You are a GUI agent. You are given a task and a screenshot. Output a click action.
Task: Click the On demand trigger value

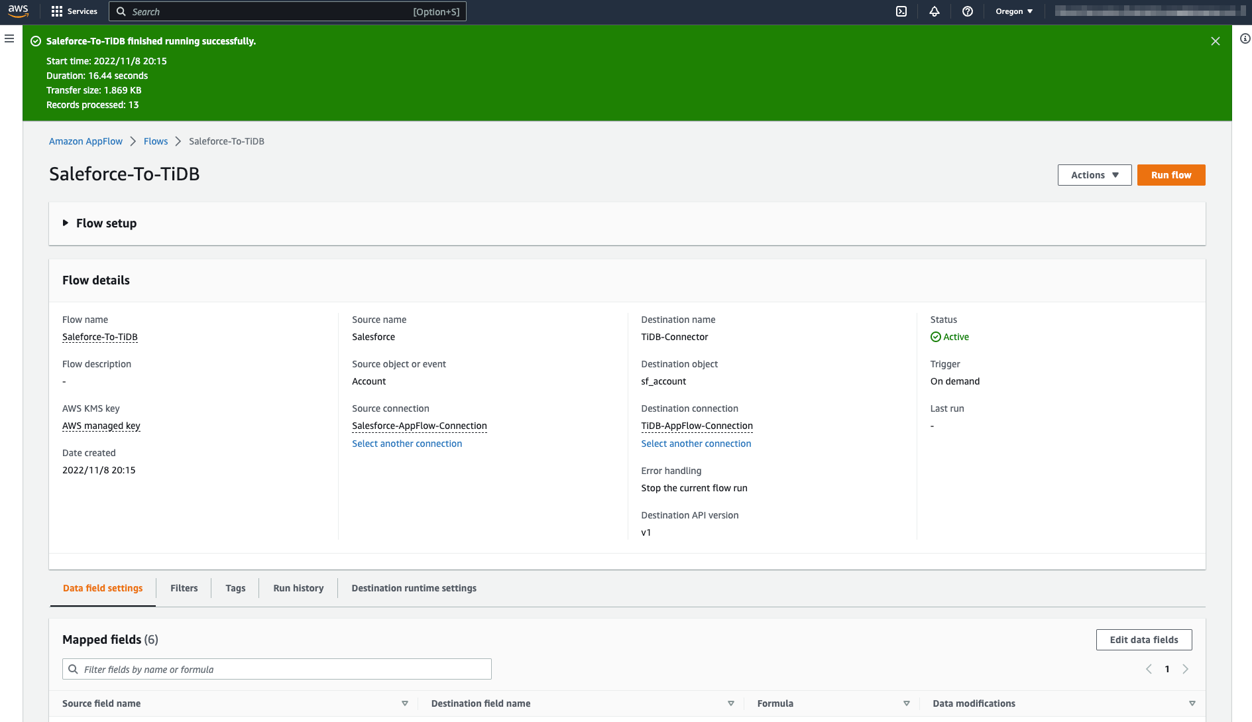coord(954,381)
